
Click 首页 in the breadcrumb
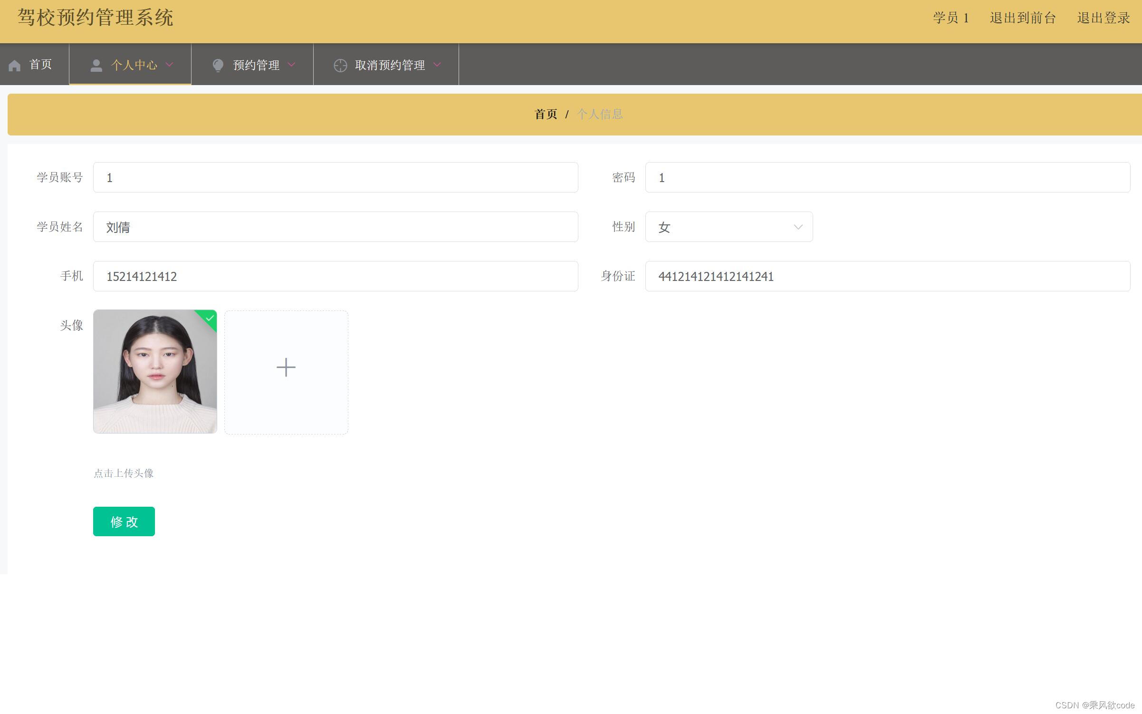[546, 114]
